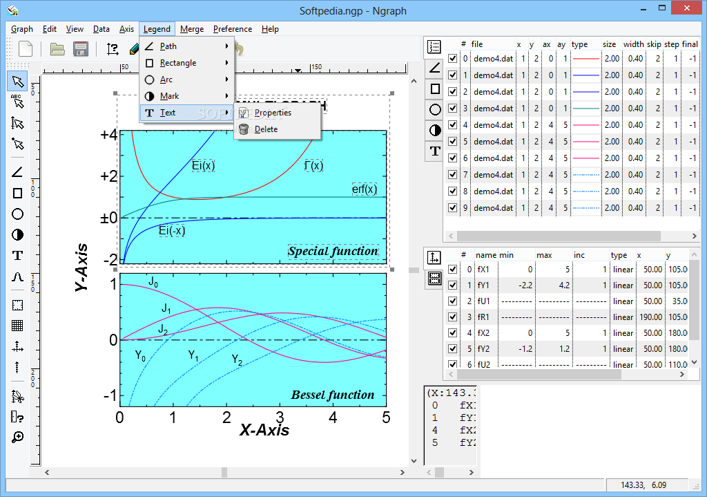
Task: Select the gauss curve tool
Action: [17, 276]
